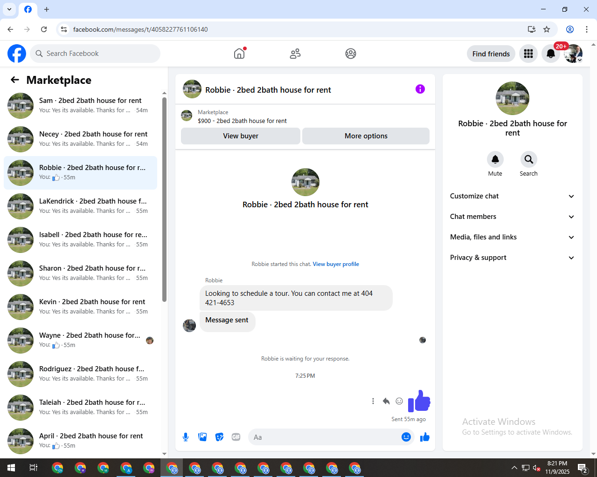Expand Media, files and links section
Viewport: 597px width, 477px height.
[512, 237]
